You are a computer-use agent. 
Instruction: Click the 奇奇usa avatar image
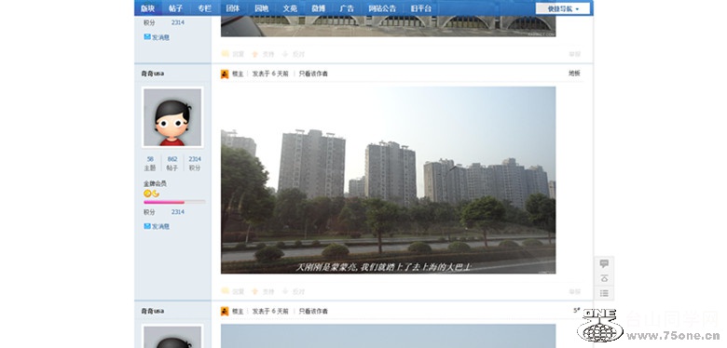(172, 117)
